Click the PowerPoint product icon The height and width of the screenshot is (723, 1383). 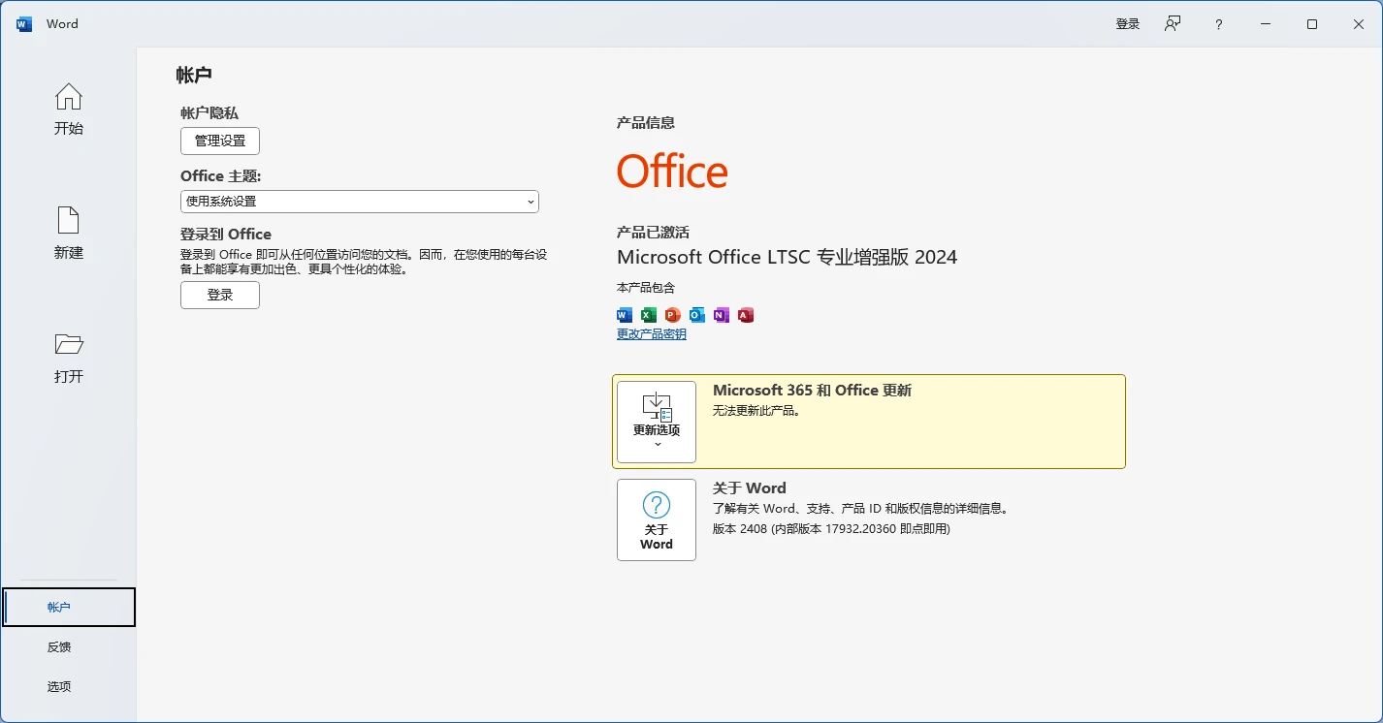point(673,315)
